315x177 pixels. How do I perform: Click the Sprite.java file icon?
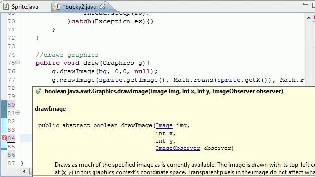coord(6,7)
